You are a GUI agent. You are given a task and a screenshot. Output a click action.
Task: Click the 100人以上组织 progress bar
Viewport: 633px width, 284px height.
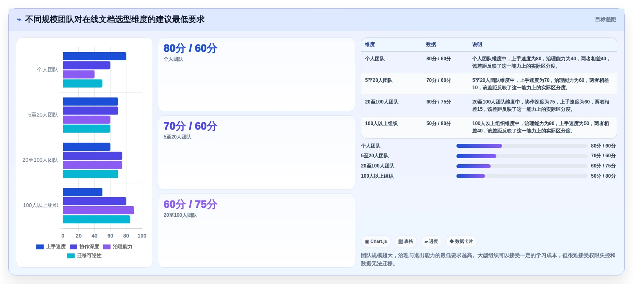522,176
